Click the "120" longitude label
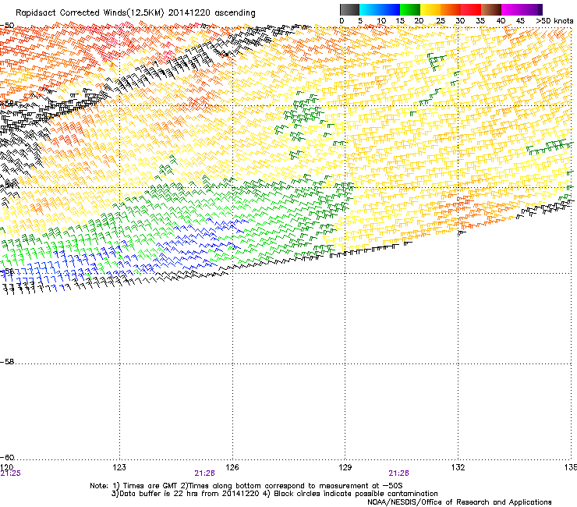This screenshot has height=507, width=577. (6, 467)
